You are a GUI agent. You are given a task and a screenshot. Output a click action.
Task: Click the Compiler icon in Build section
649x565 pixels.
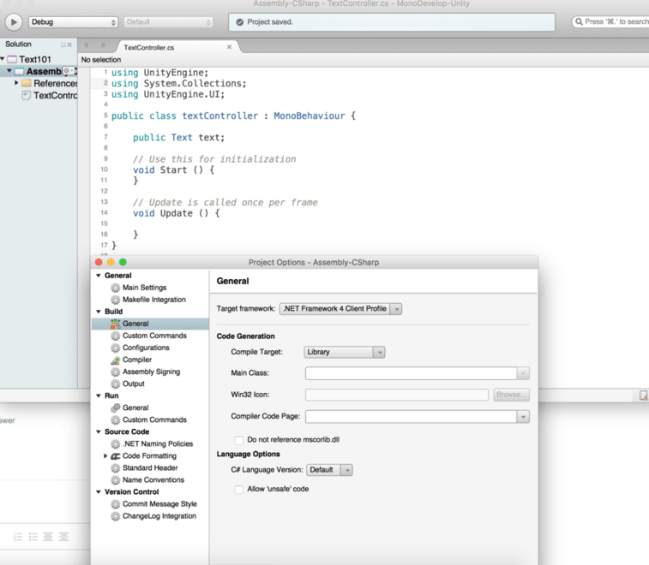pyautogui.click(x=115, y=360)
